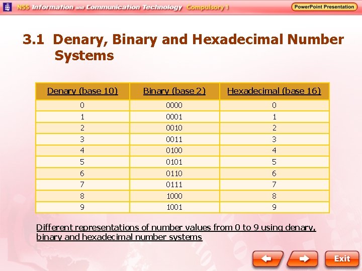Click the Denary (base 10) column header

point(82,91)
